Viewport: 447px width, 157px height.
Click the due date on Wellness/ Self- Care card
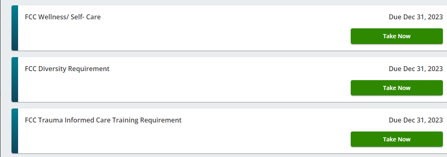(416, 17)
